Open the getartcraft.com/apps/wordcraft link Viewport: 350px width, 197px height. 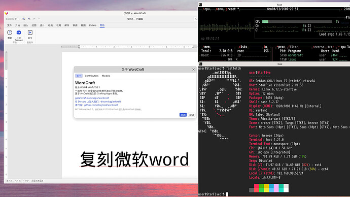pos(92,98)
